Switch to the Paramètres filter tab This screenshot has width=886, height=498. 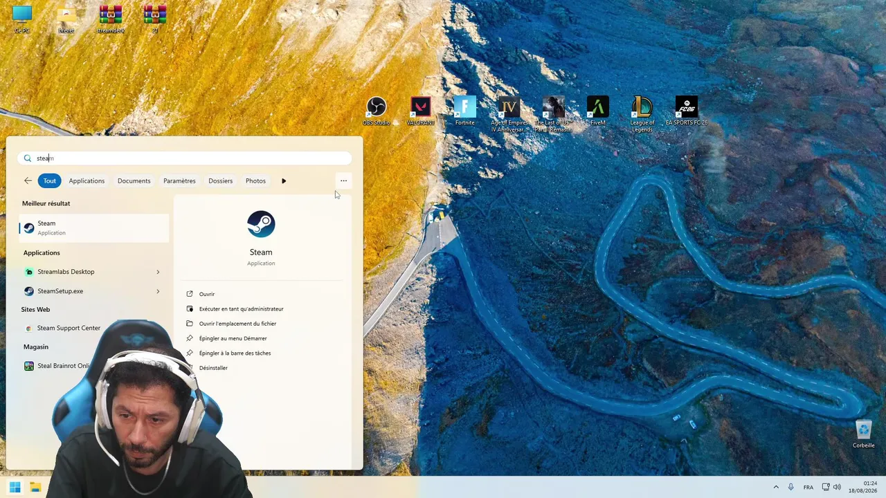179,181
